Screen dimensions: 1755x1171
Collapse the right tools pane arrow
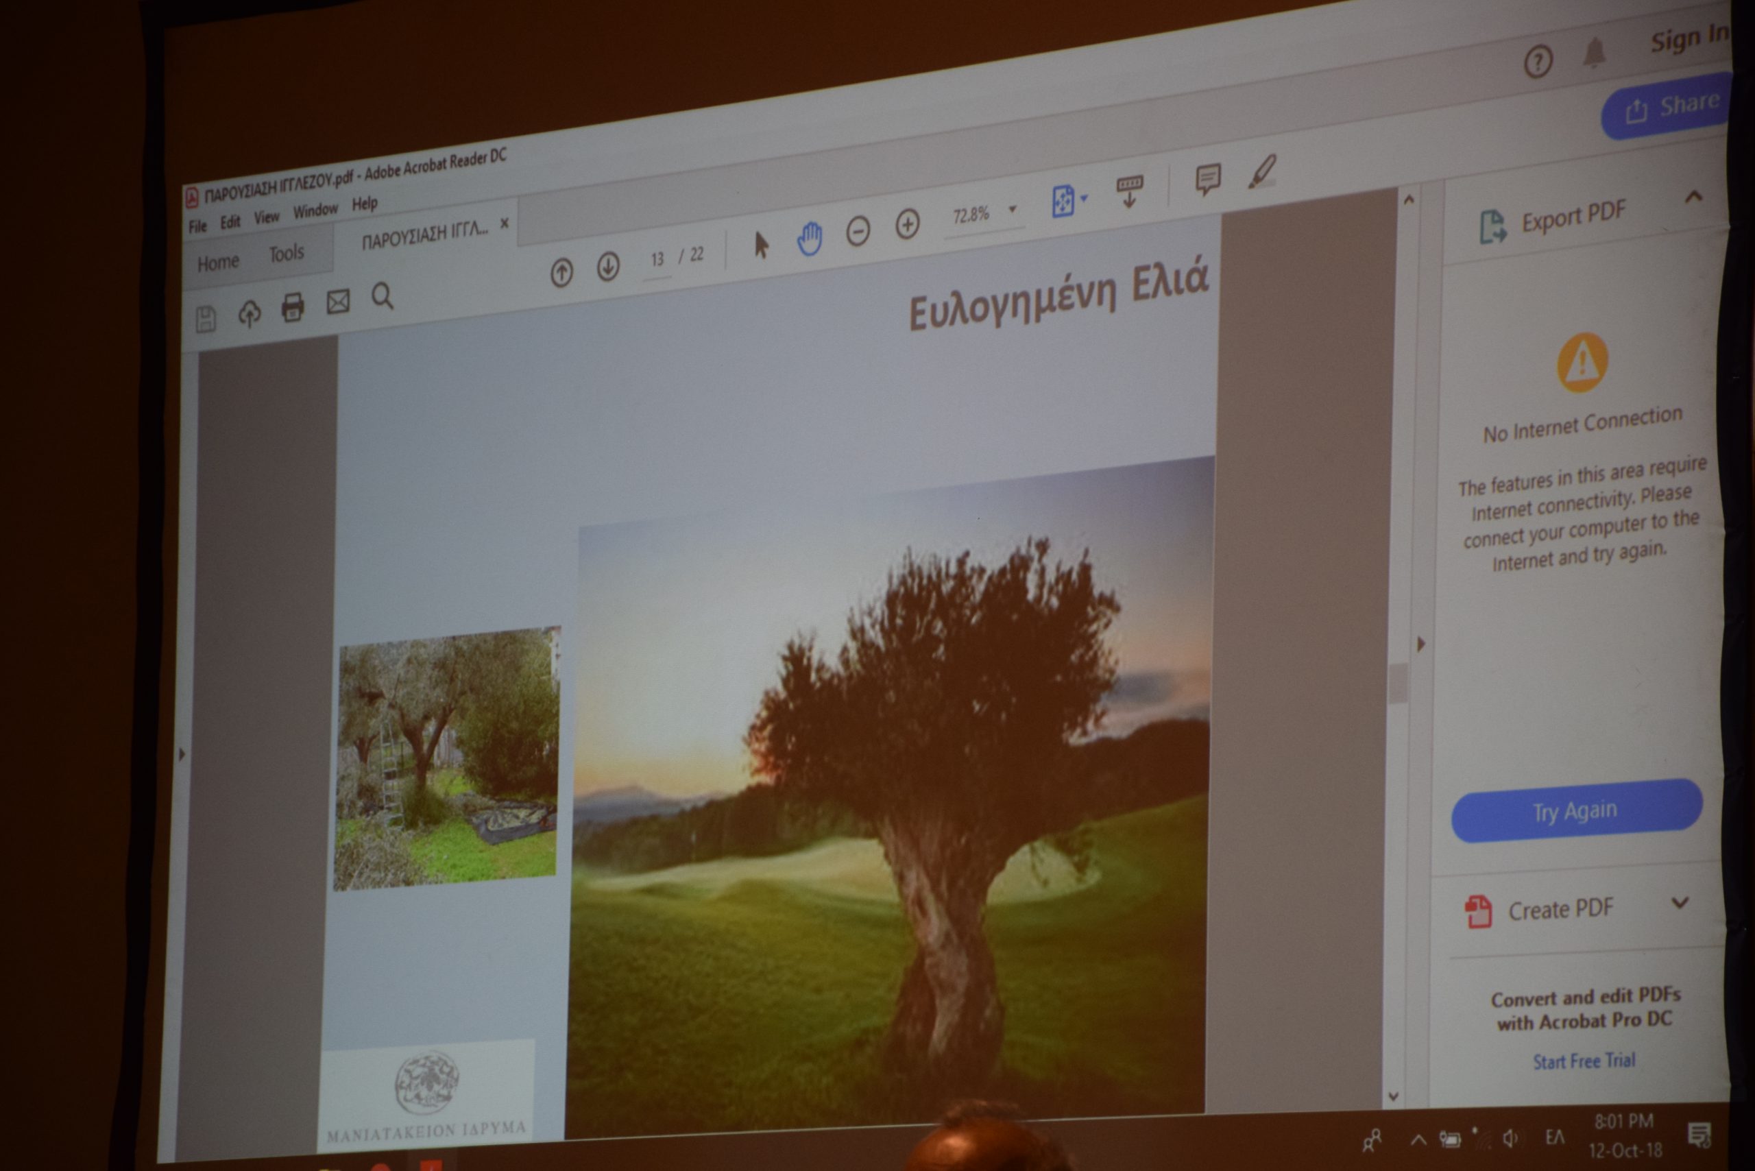pyautogui.click(x=1420, y=644)
